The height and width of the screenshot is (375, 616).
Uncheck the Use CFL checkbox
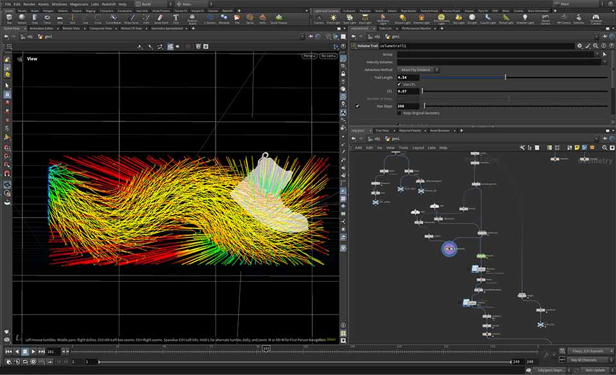[399, 84]
